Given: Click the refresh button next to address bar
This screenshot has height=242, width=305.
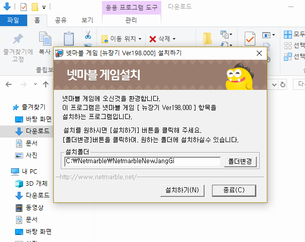Looking at the screenshot, I should coord(283,85).
